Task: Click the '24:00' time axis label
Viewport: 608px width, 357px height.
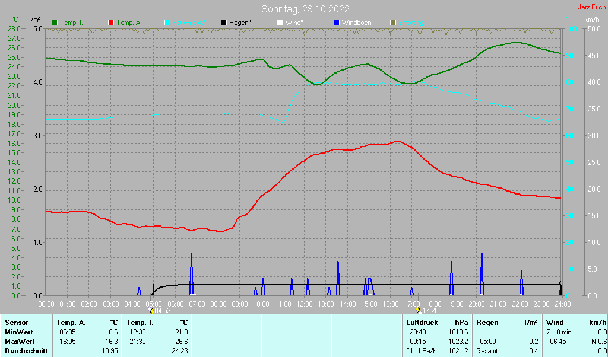Action: click(563, 304)
